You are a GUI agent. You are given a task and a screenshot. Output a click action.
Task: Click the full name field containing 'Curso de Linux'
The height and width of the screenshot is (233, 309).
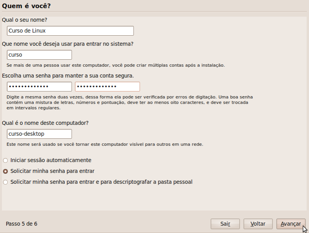point(70,31)
